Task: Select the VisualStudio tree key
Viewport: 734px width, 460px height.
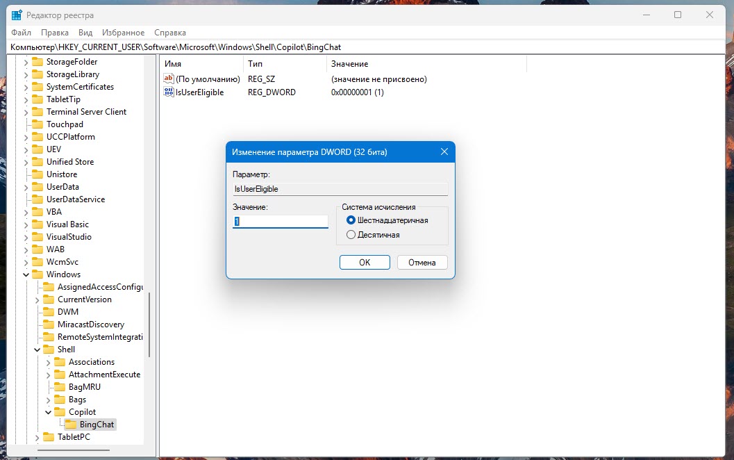Action: point(69,236)
